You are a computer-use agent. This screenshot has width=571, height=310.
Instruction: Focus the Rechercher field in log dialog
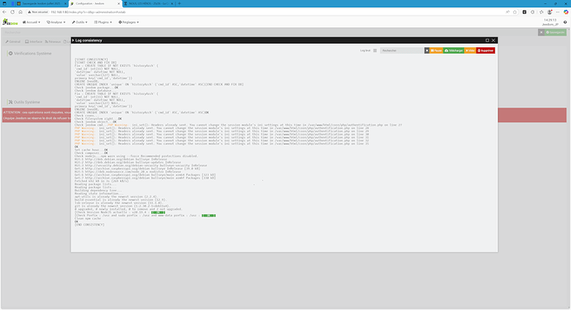pos(402,50)
